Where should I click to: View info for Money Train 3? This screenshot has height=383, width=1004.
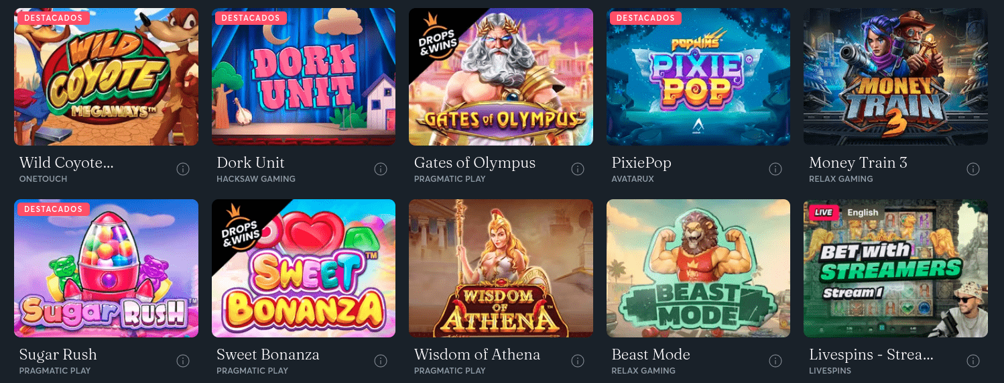coord(972,169)
